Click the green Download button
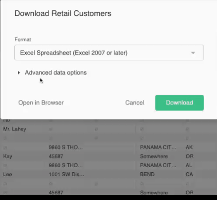Screen dimensions: 217x200 click(180, 103)
